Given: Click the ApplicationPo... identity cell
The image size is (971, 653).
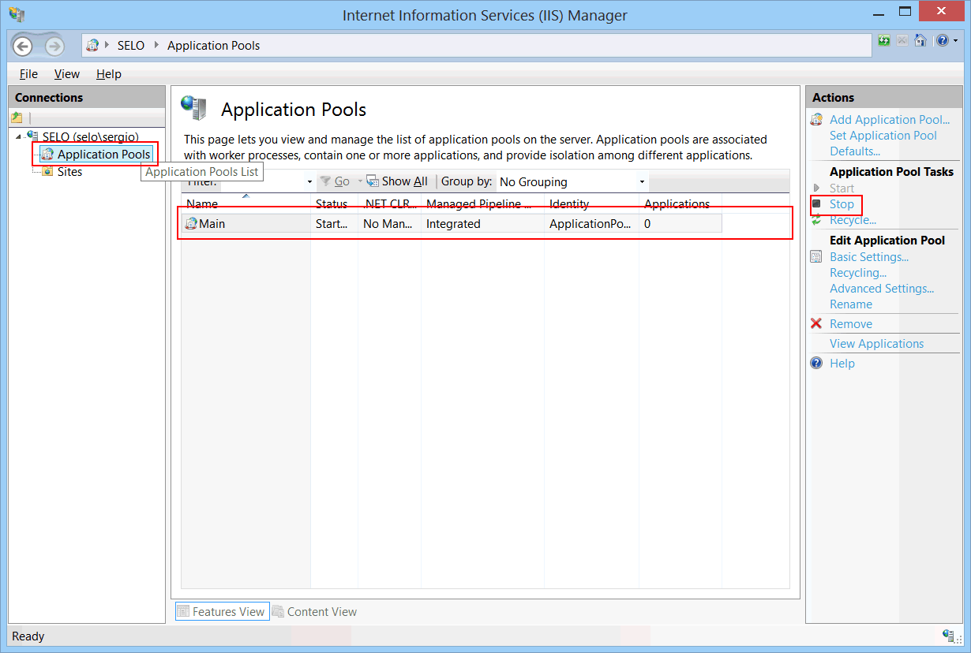Looking at the screenshot, I should click(x=590, y=224).
